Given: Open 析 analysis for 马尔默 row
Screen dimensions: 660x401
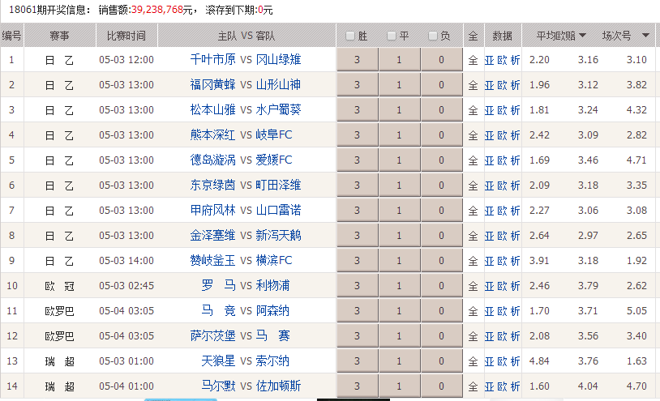Looking at the screenshot, I should (x=515, y=386).
